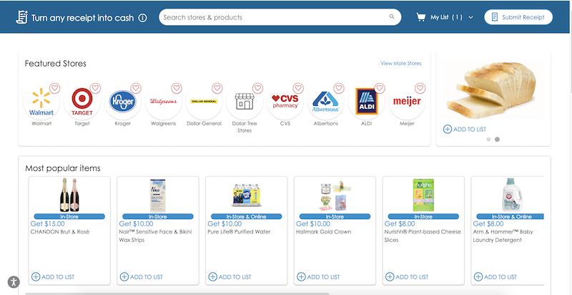Open the CHANDON Brut & Rosé bottles image
The image size is (572, 295).
[x=69, y=195]
